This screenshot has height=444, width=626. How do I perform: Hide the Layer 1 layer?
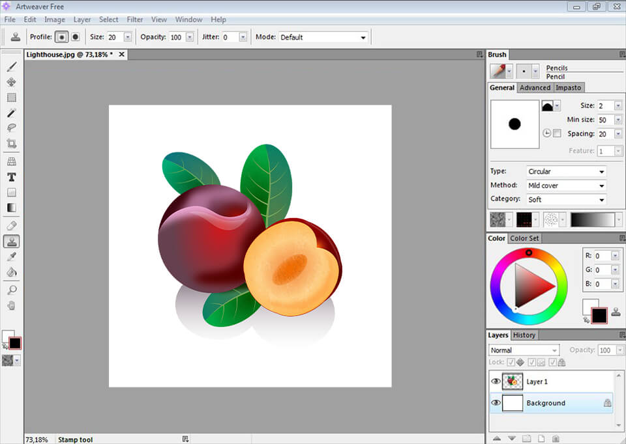pyautogui.click(x=496, y=382)
